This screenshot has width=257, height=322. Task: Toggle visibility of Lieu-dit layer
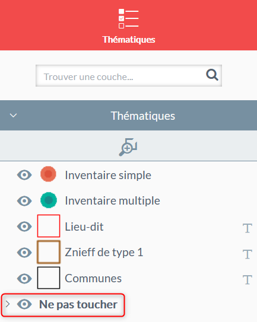pyautogui.click(x=24, y=227)
